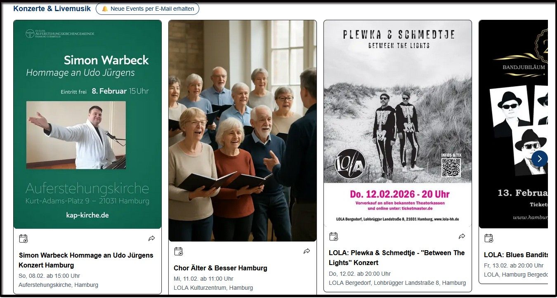Viewport: 557px width, 298px height.
Task: Open Simon Warbeck Hommage an Udo Jürgens title
Action: tap(86, 260)
